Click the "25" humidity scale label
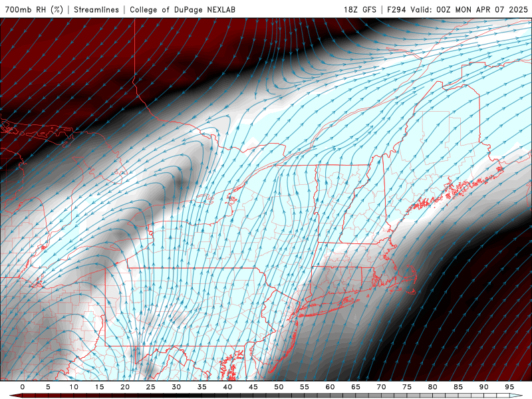This screenshot has width=532, height=399. tap(151, 387)
